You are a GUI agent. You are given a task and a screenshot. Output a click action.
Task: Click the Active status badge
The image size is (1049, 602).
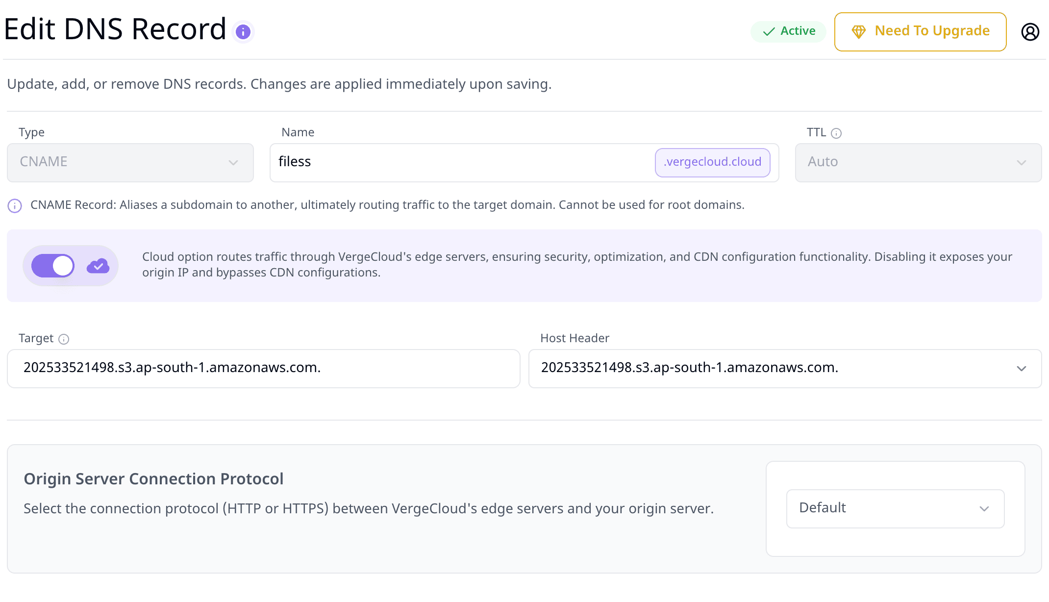pyautogui.click(x=788, y=31)
